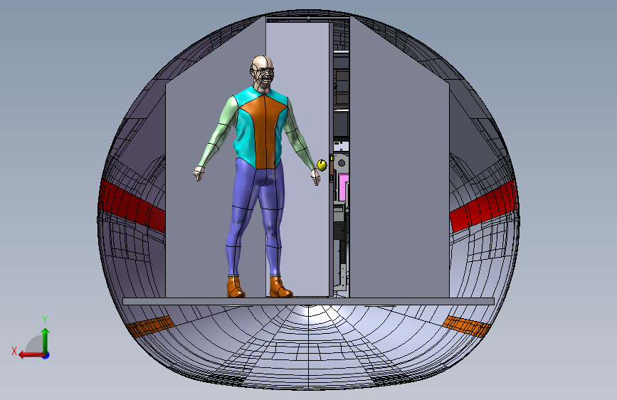Select the mannequin's orange chest panel
The width and height of the screenshot is (617, 400).
click(x=263, y=131)
